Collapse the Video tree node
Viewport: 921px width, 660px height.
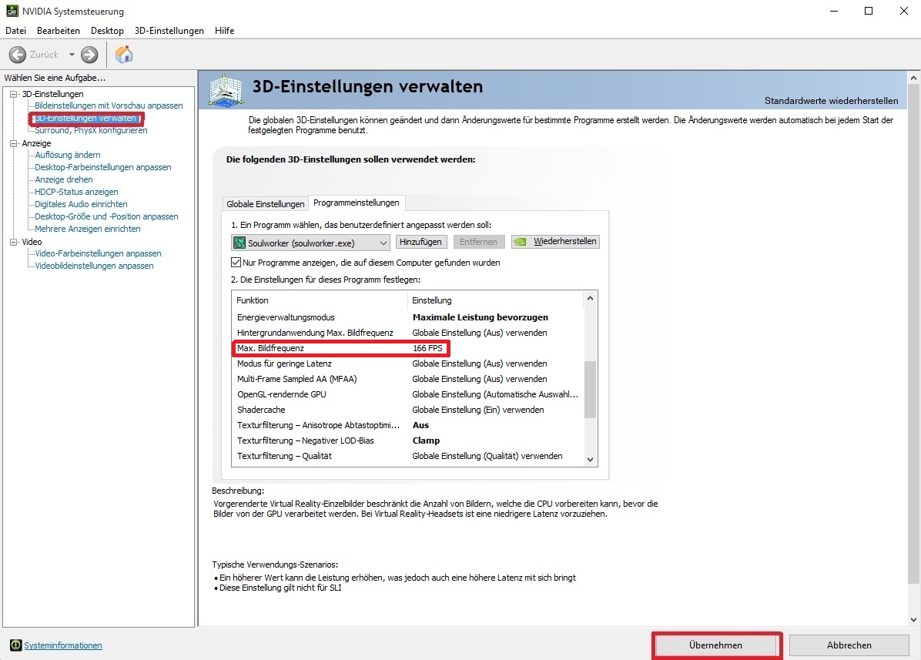point(13,242)
